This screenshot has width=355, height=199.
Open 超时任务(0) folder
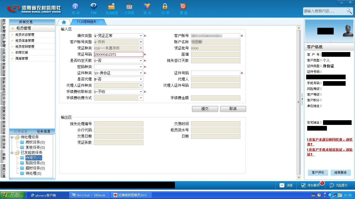(32, 168)
